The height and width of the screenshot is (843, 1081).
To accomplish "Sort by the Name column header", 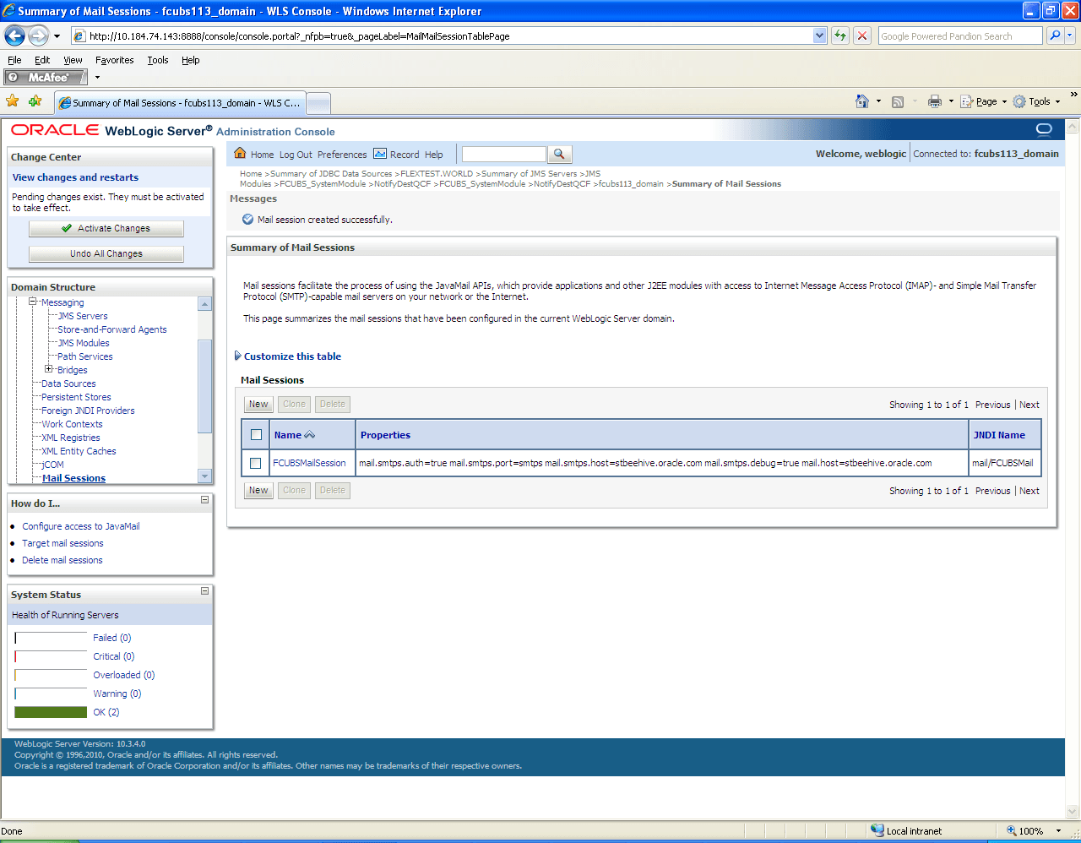I will click(288, 435).
